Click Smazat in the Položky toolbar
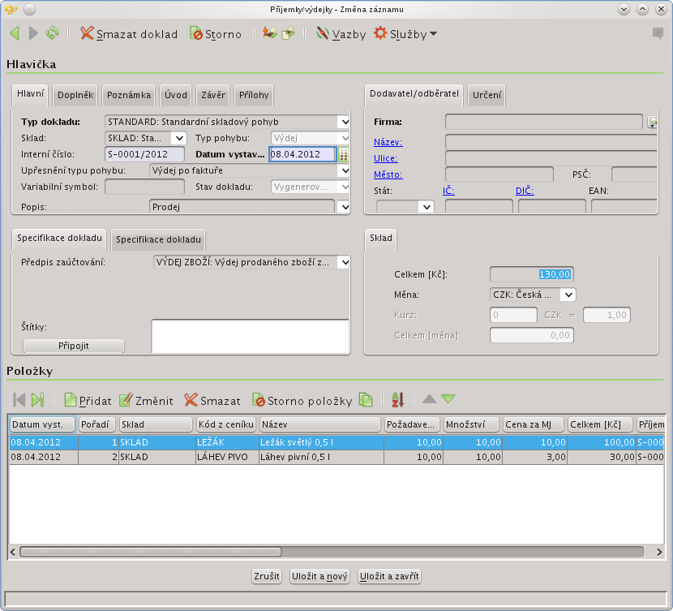Screen dimensions: 673x611 pos(212,401)
